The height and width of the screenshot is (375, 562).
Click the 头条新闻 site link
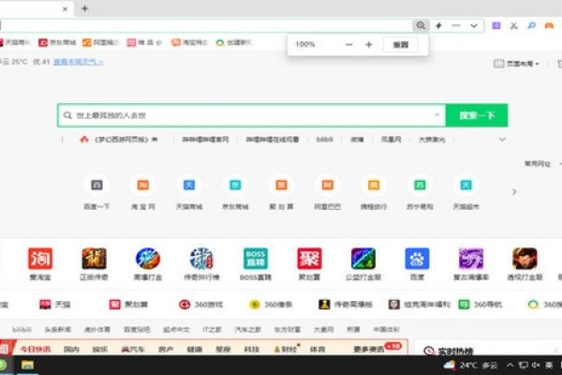[58, 329]
